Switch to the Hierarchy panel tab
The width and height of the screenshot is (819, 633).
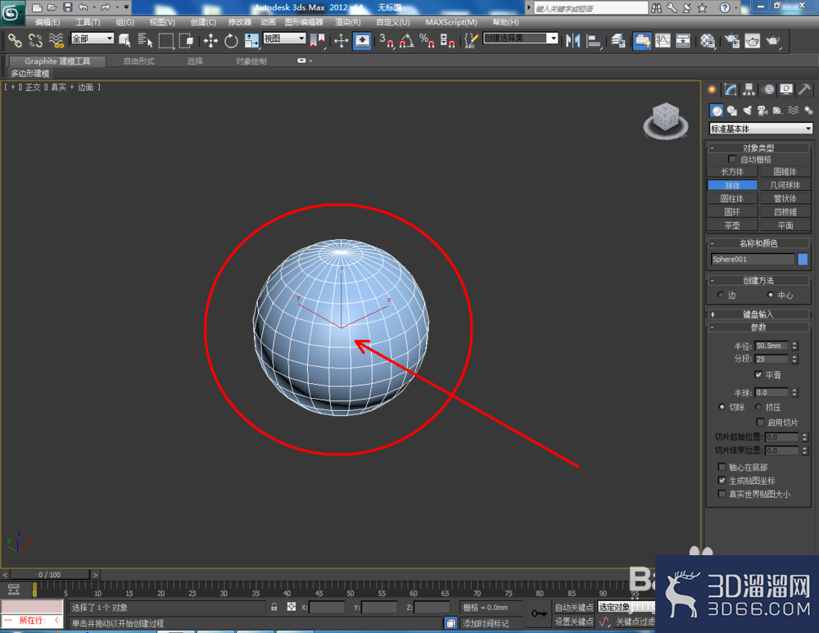tap(749, 90)
